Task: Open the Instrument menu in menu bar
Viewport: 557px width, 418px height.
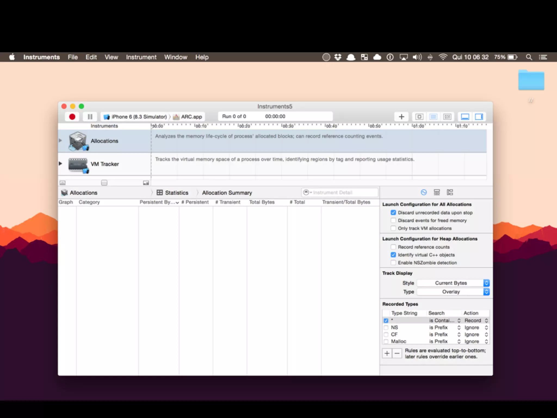Action: click(141, 57)
